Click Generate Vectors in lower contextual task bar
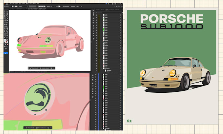The height and width of the screenshot is (134, 223). click(41, 128)
